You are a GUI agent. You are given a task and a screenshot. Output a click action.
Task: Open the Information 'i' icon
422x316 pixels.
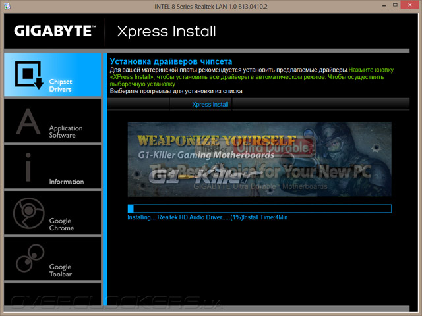point(28,167)
